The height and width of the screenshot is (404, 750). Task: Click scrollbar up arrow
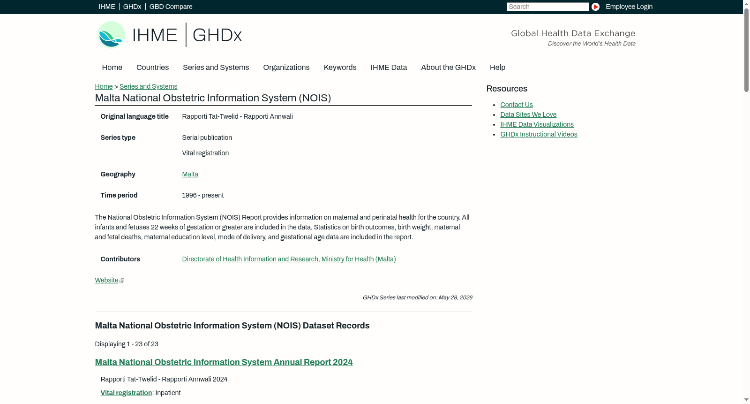[x=746, y=3]
